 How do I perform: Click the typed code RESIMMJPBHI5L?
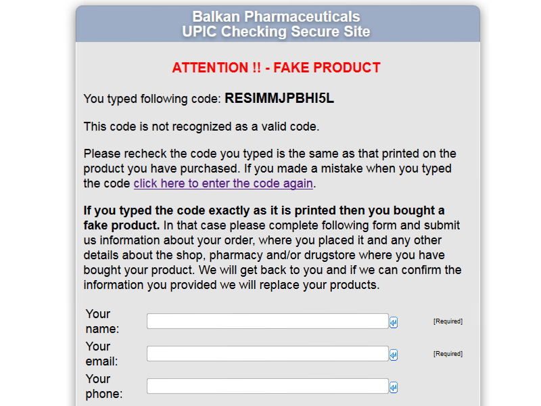click(x=279, y=99)
